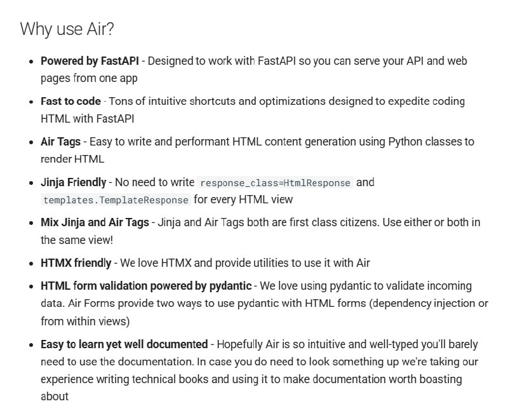This screenshot has width=508, height=406.
Task: Click the bold "Air Tags" label
Action: 60,142
